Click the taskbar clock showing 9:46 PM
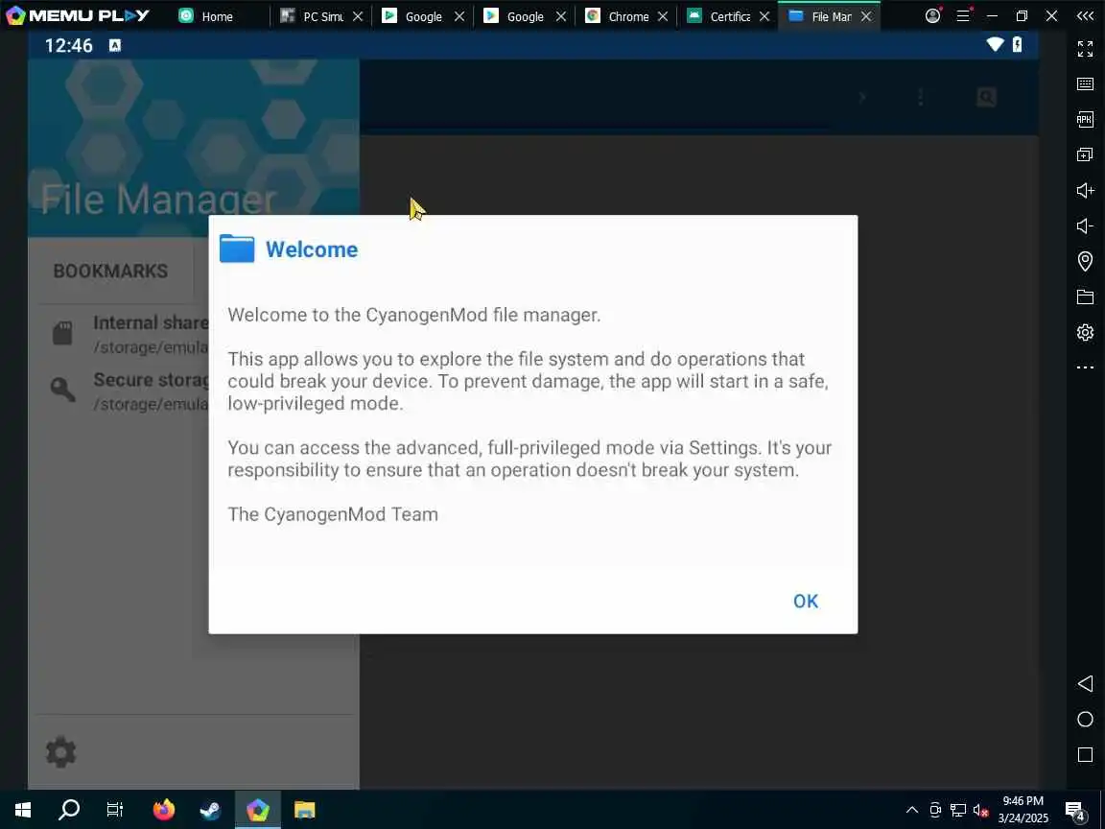This screenshot has height=829, width=1105. pos(1023,809)
